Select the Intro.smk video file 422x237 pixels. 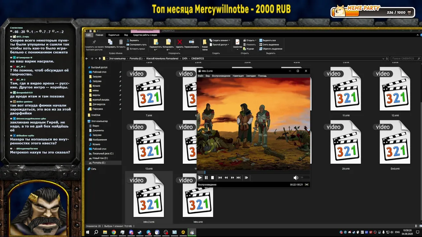(198, 198)
